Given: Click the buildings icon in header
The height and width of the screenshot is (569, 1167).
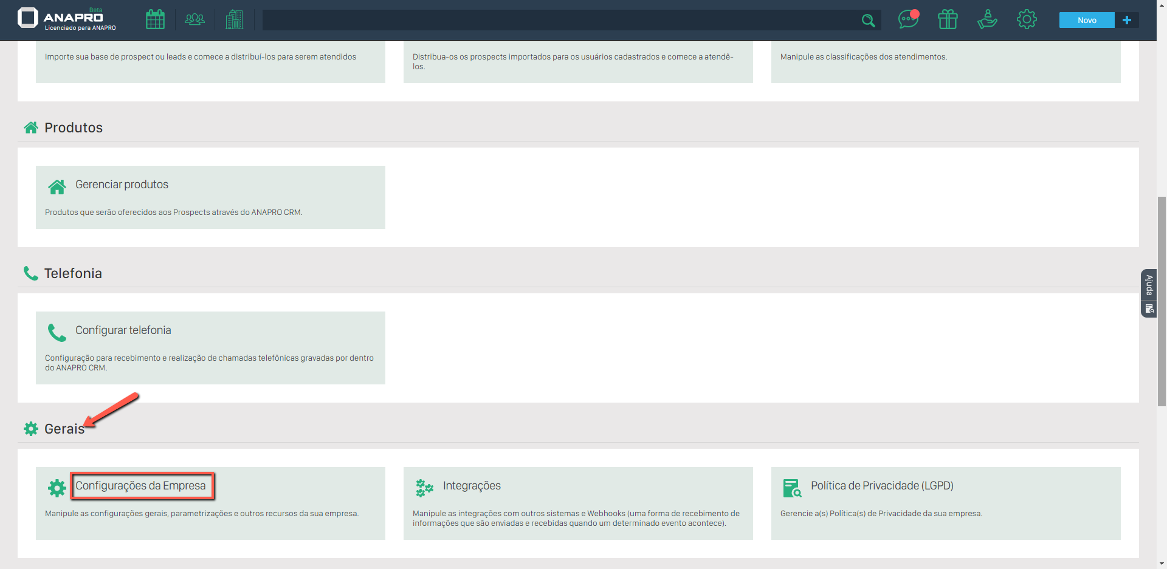Looking at the screenshot, I should (x=234, y=19).
